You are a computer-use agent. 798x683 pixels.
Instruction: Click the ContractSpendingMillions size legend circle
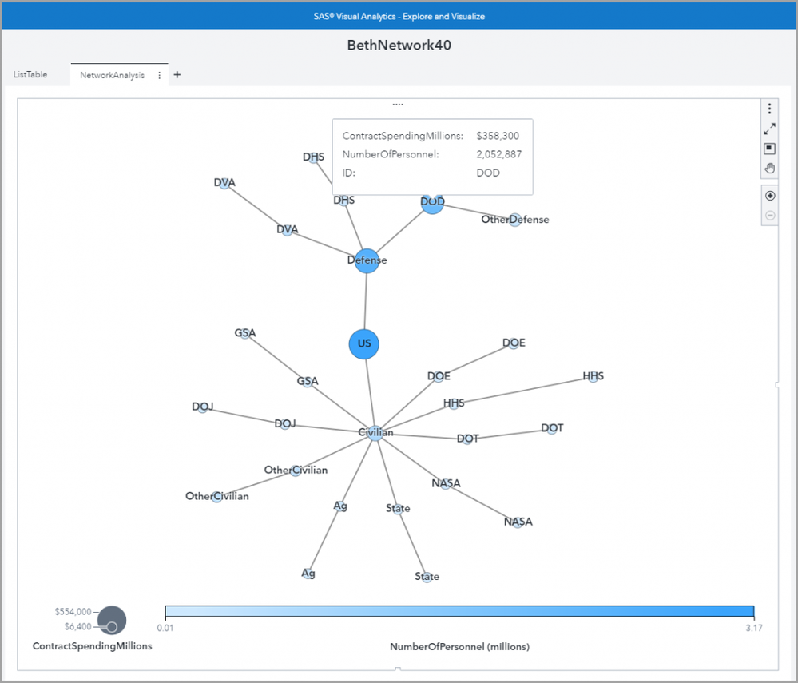112,620
